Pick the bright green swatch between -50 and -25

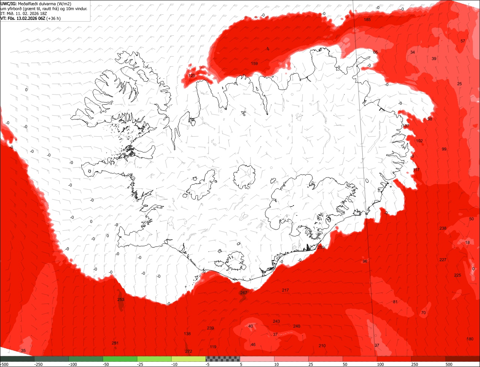click(x=120, y=359)
